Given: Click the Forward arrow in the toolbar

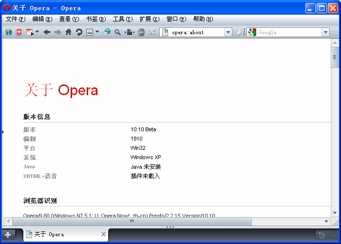Looking at the screenshot, I should tap(57, 32).
